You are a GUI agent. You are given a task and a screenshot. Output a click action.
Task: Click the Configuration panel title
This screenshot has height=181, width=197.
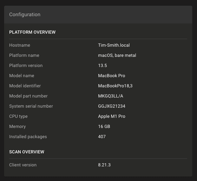point(25,15)
